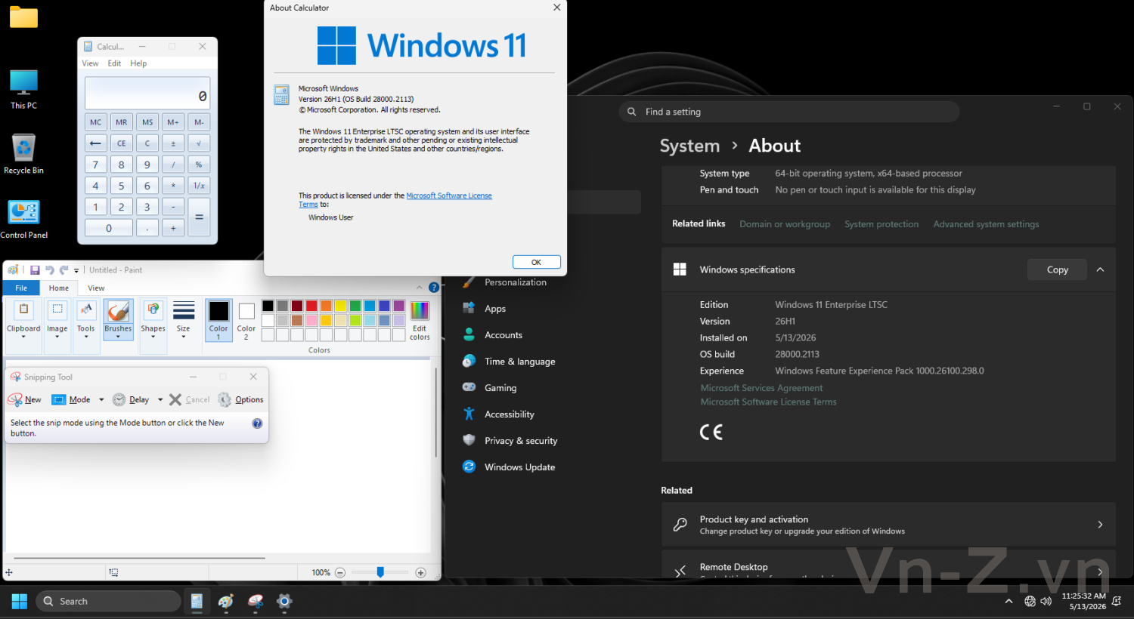Image resolution: width=1134 pixels, height=619 pixels.
Task: Select Color 1 in Paint's ribbon
Action: (x=218, y=319)
